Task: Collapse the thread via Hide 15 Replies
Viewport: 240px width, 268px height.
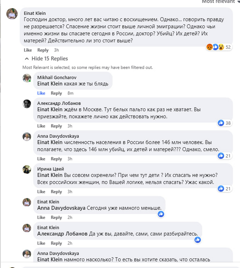Action: 50,58
